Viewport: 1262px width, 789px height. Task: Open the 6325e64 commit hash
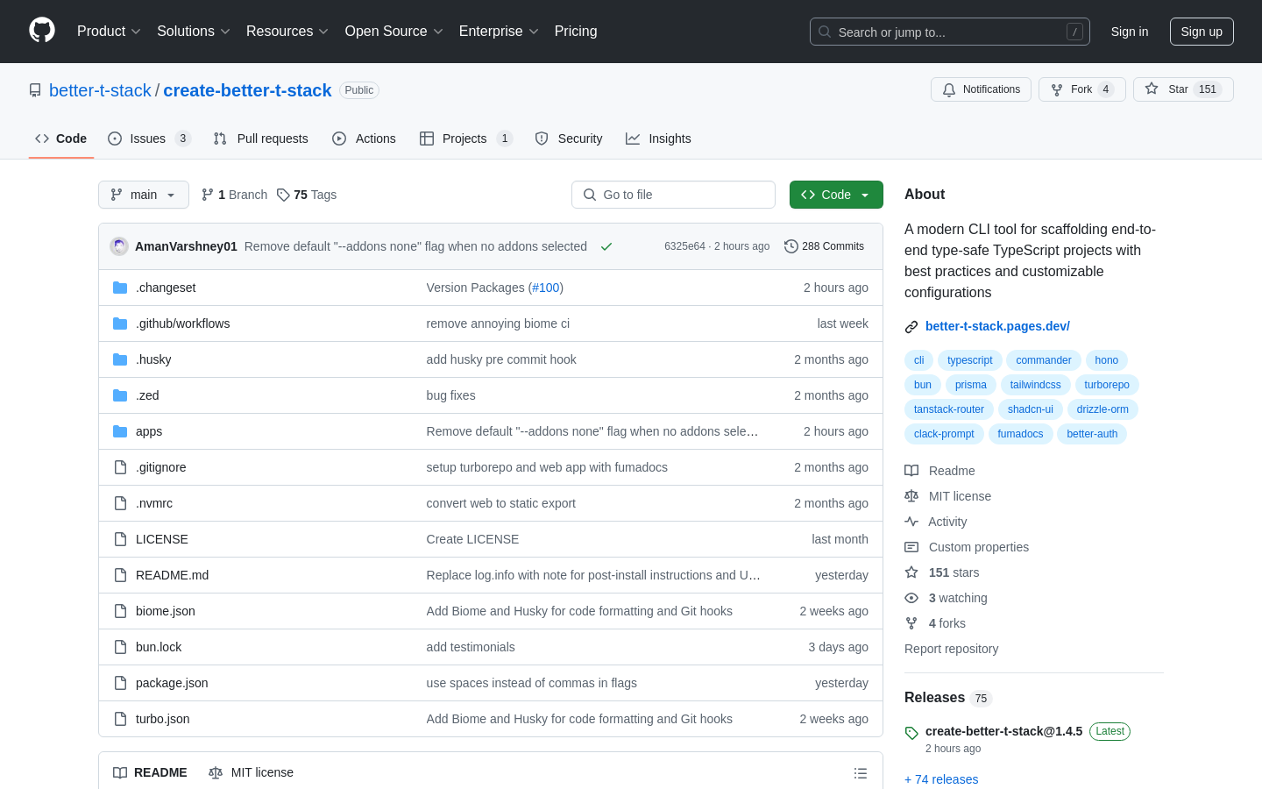(684, 246)
